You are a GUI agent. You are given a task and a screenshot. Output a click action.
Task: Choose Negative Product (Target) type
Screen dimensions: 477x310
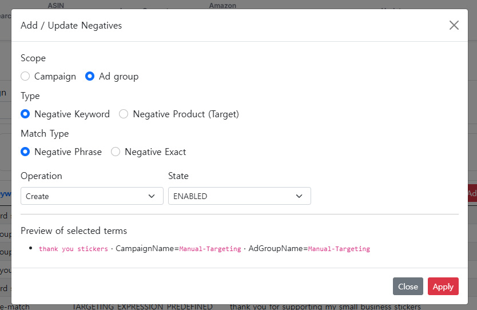[124, 114]
